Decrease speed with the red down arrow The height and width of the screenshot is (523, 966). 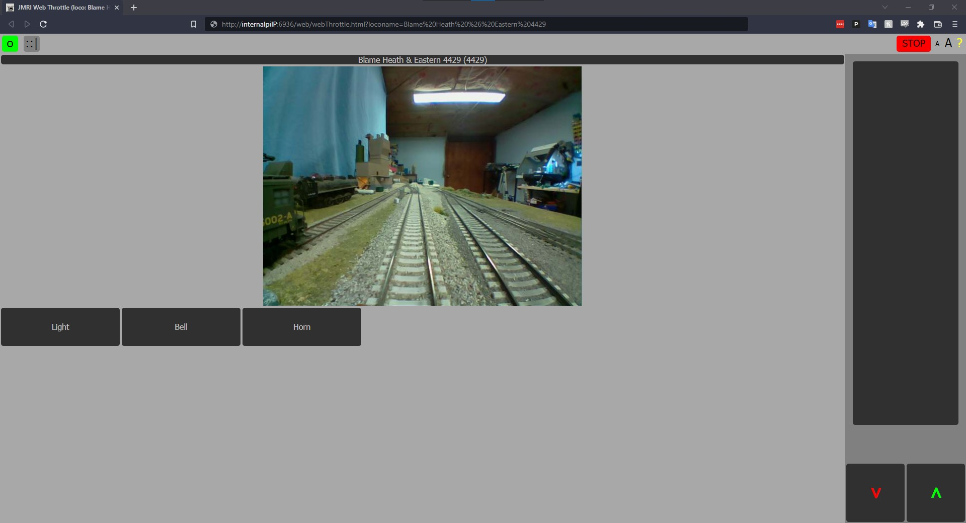coord(875,493)
